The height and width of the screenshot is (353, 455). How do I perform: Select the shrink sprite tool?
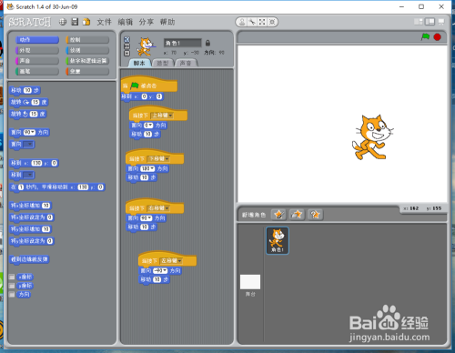[x=272, y=22]
